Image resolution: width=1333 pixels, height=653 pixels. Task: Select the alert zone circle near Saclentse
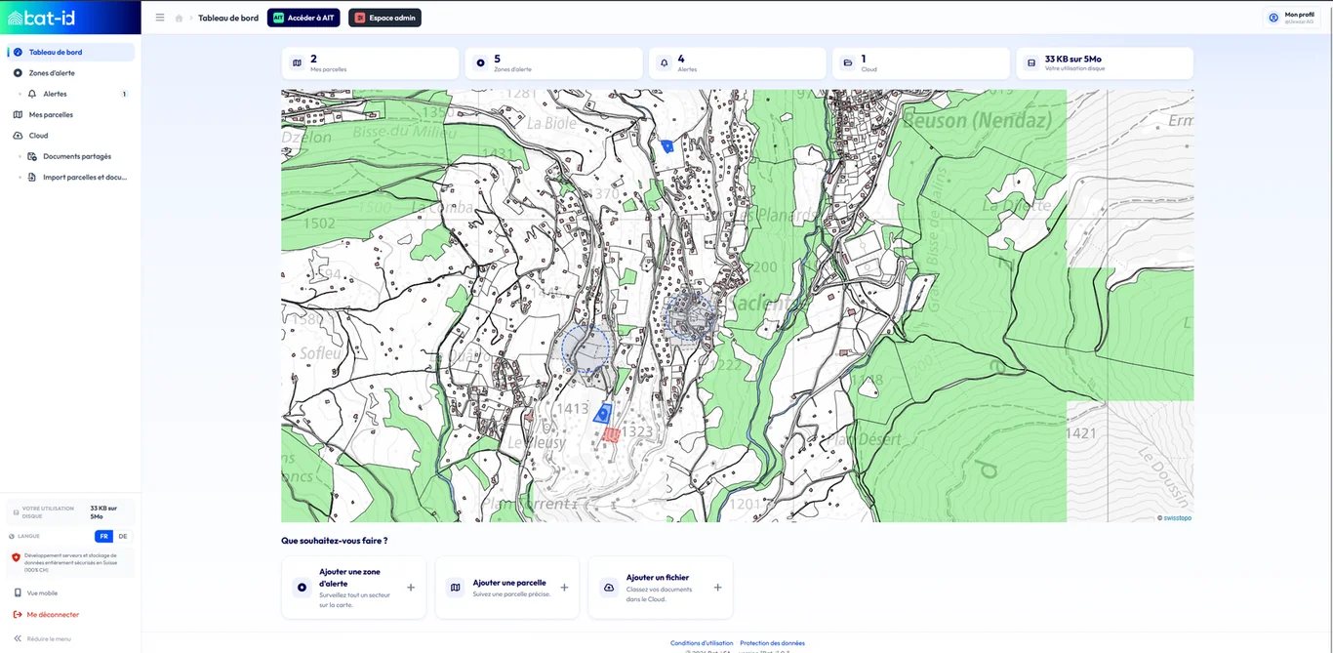(x=690, y=315)
